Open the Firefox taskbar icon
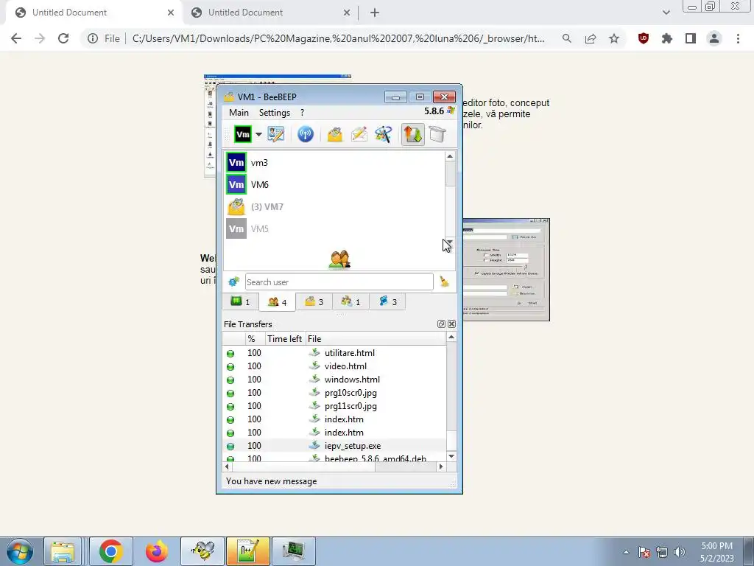The width and height of the screenshot is (754, 566). point(156,551)
